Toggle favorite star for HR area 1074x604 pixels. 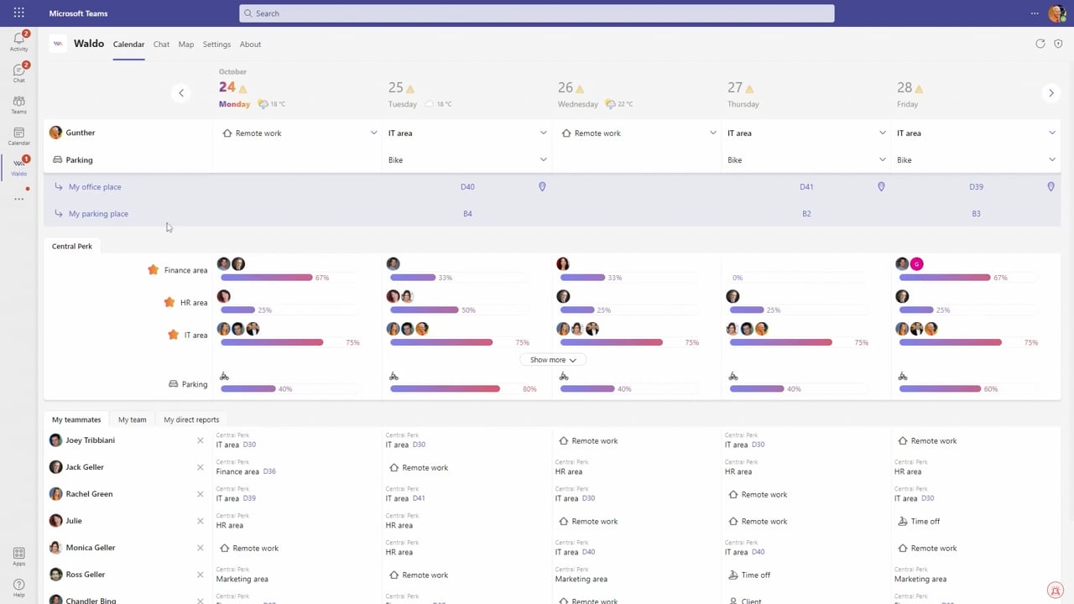[169, 302]
